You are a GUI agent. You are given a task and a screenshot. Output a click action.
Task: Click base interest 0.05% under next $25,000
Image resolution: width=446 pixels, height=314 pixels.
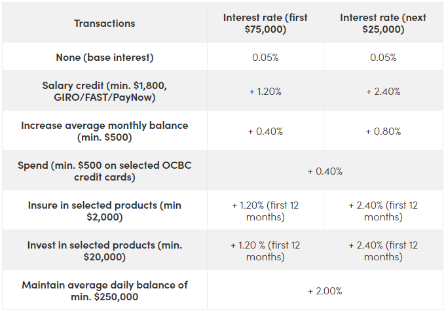pos(383,58)
